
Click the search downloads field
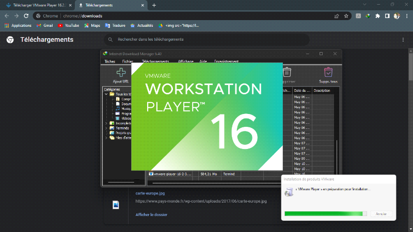click(206, 39)
